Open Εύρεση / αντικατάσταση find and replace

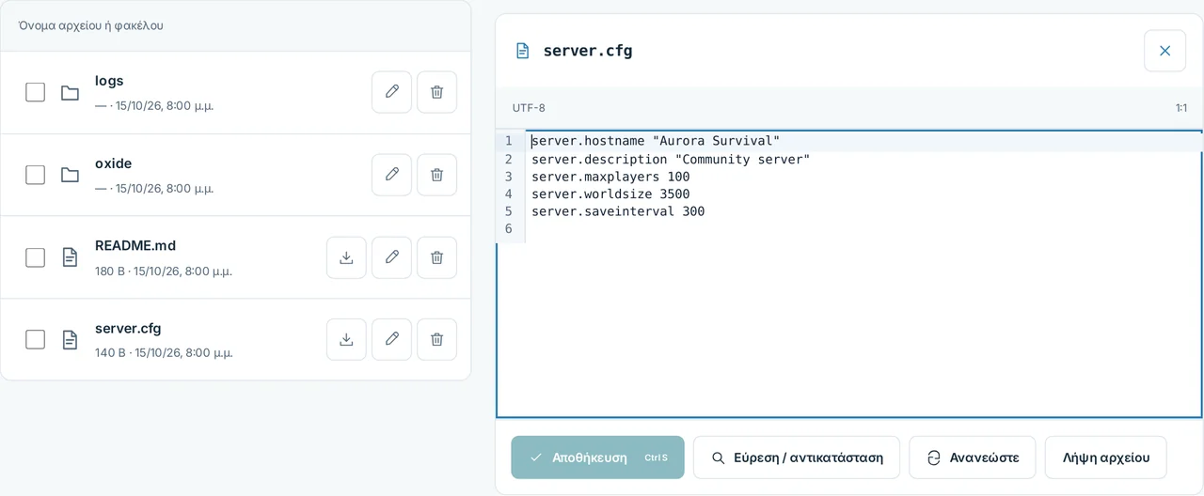[797, 457]
